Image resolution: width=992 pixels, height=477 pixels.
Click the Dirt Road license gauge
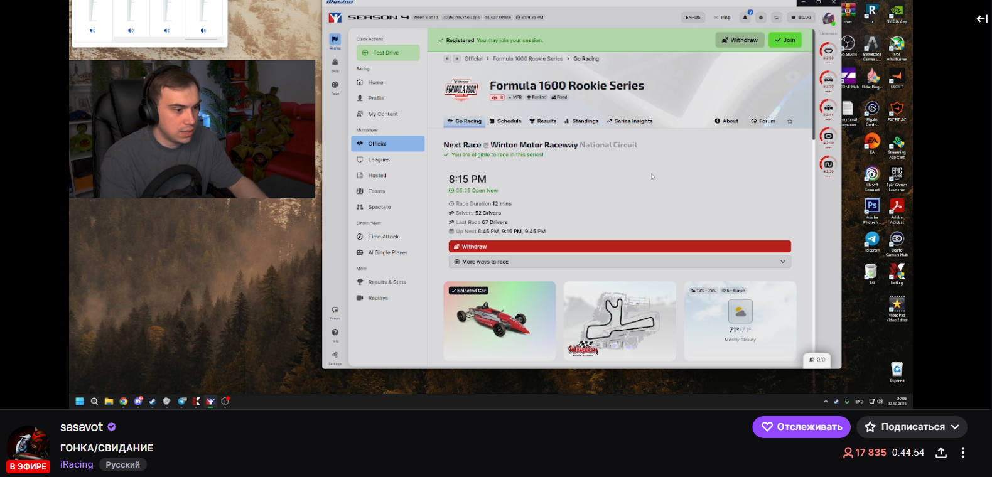pyautogui.click(x=829, y=164)
